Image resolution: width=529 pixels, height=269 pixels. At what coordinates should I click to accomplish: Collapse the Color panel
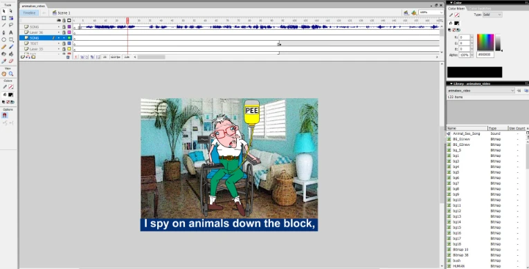coord(451,3)
